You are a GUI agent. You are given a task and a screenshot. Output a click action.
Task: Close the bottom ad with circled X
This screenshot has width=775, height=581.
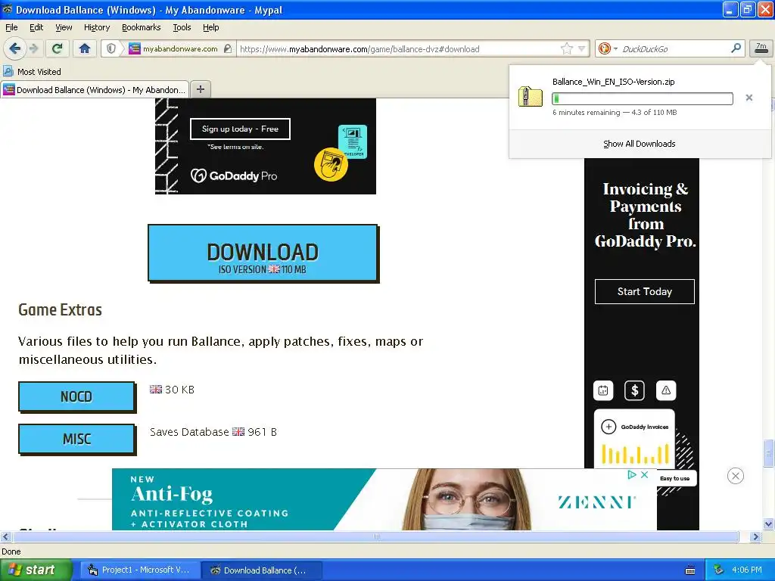(x=736, y=476)
